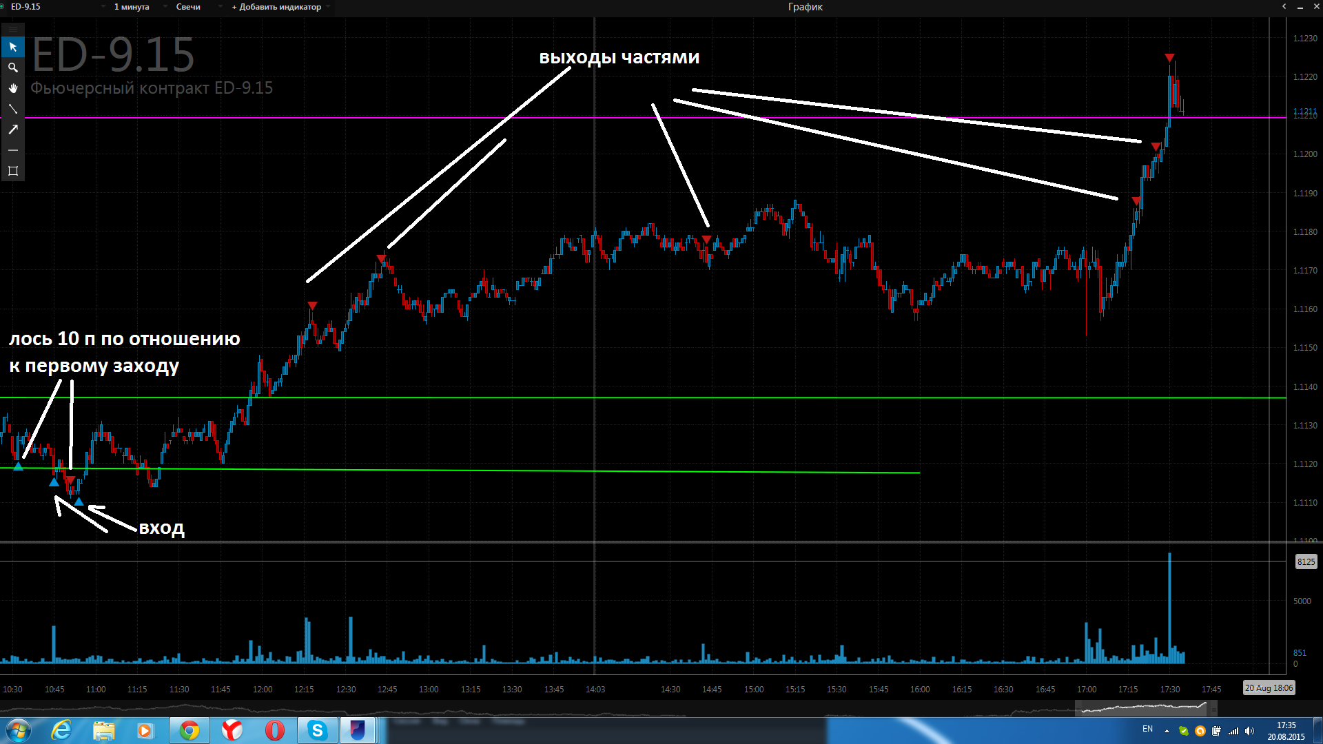The image size is (1323, 744).
Task: Select the rectangle drawing tool
Action: click(x=12, y=171)
